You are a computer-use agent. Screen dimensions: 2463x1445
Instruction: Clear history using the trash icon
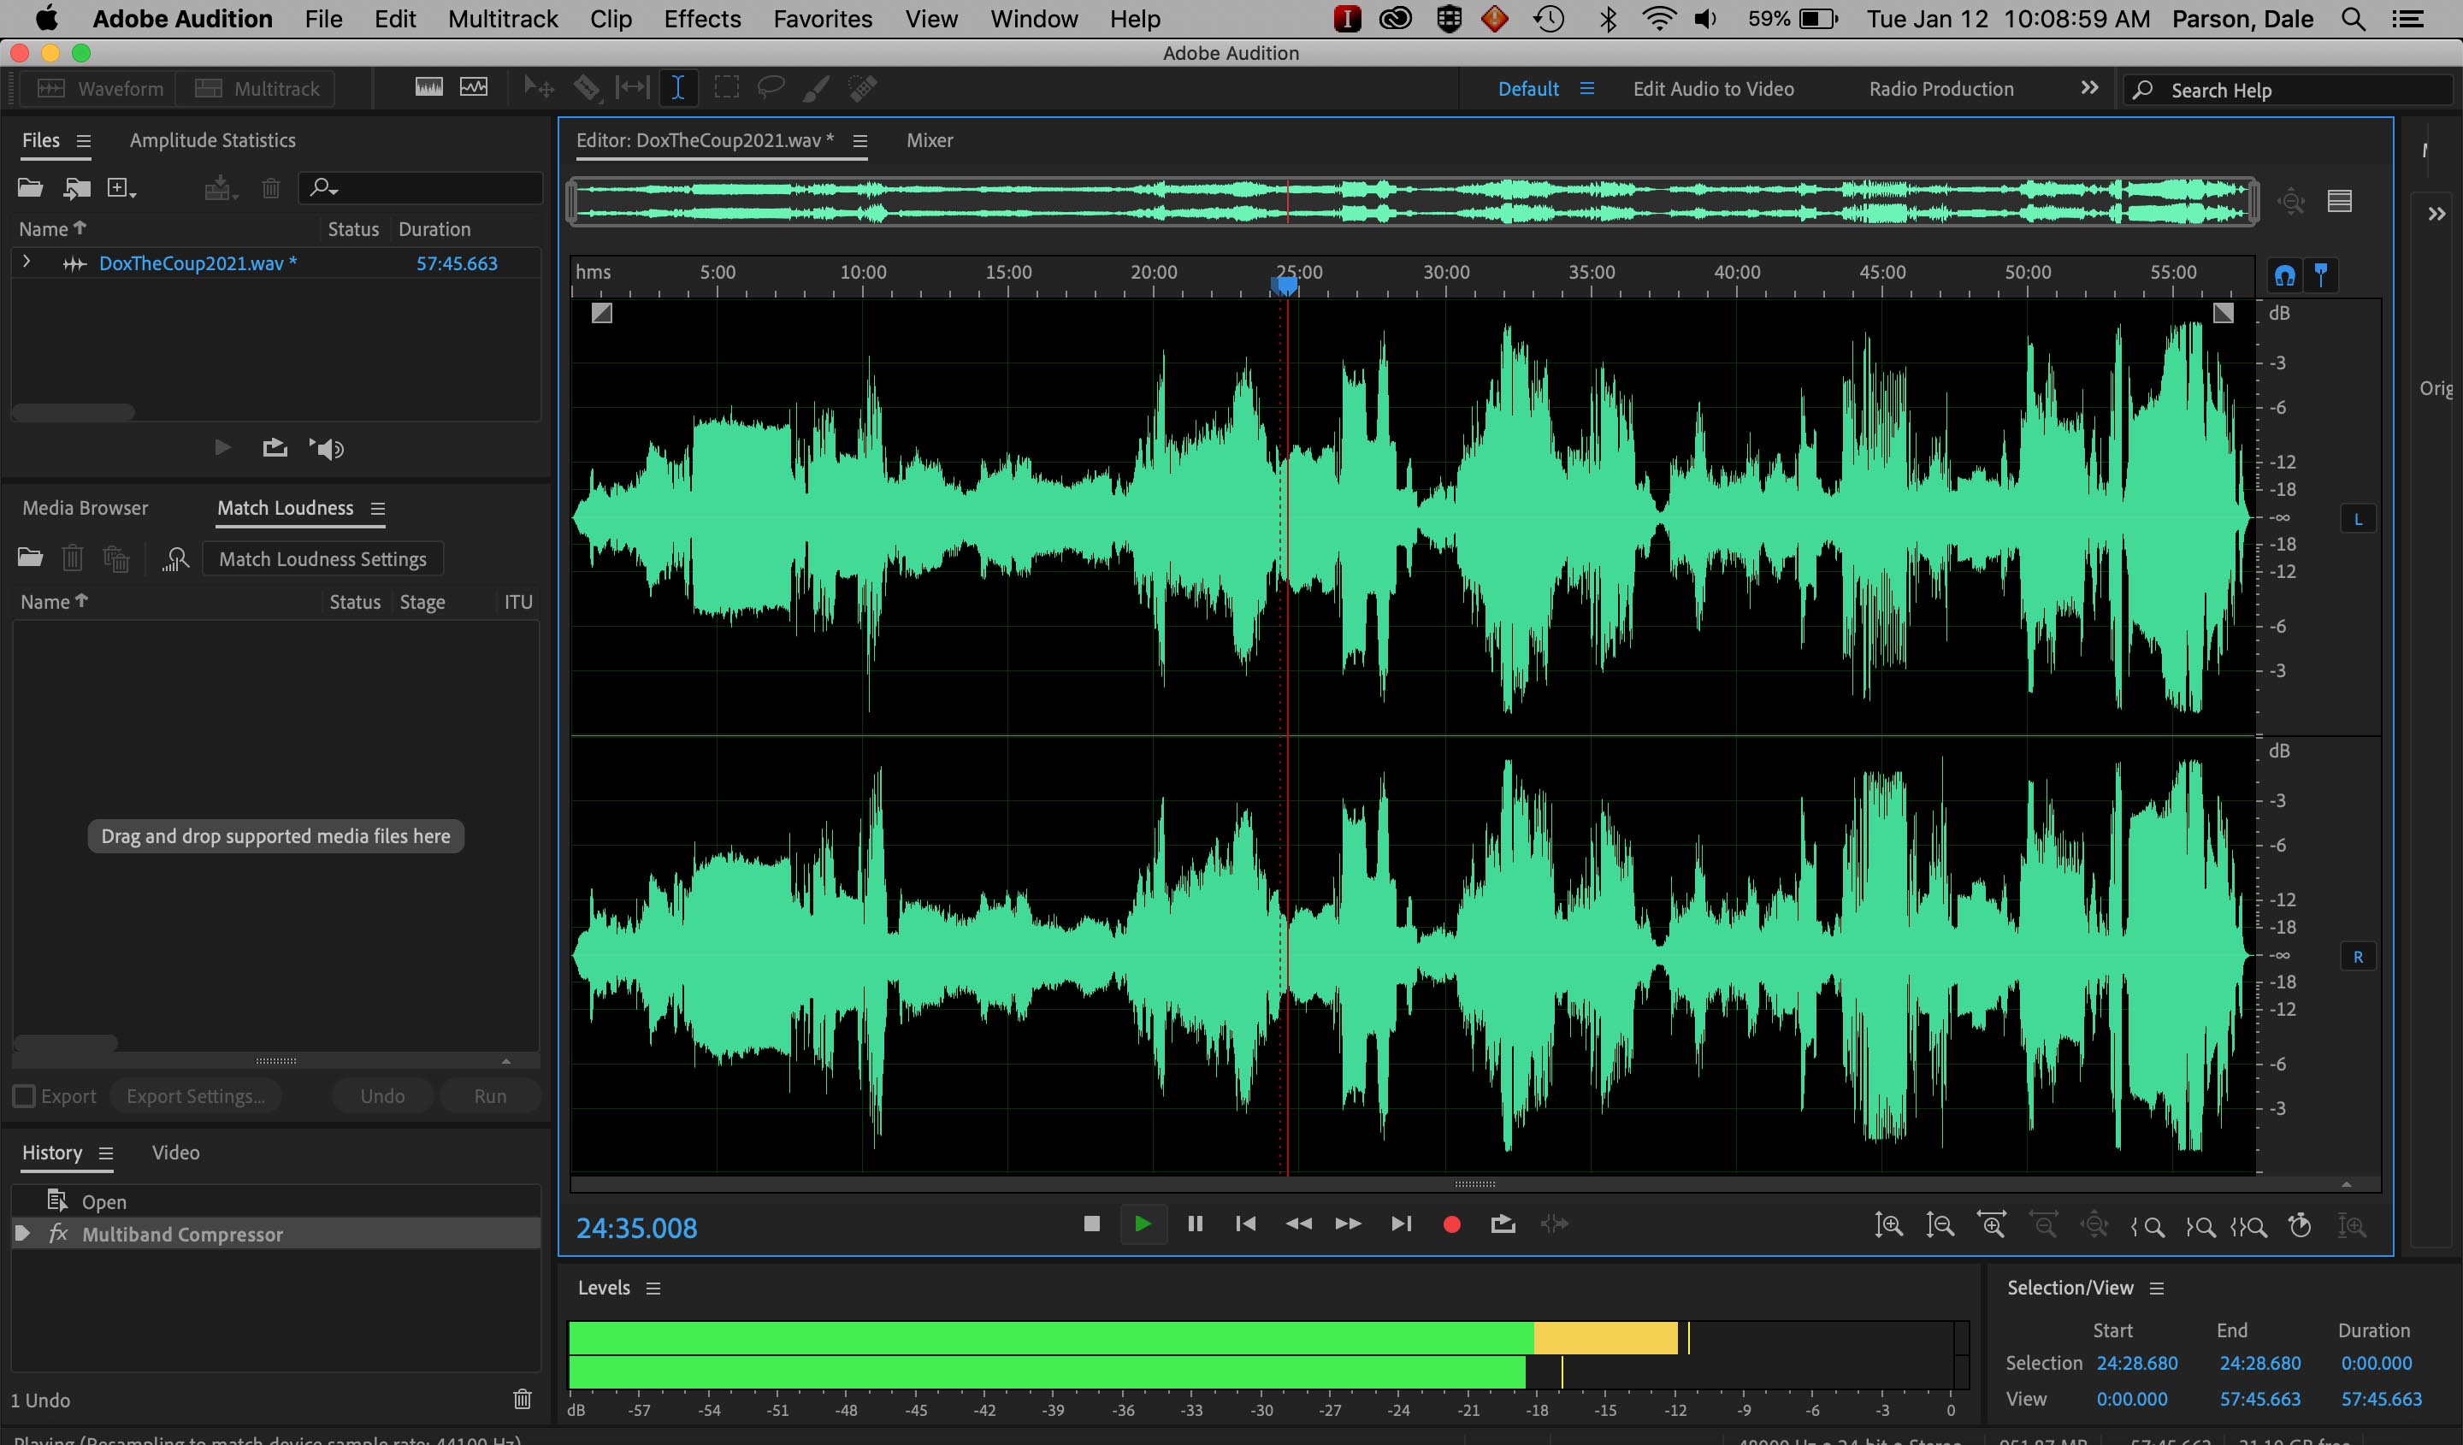coord(522,1399)
